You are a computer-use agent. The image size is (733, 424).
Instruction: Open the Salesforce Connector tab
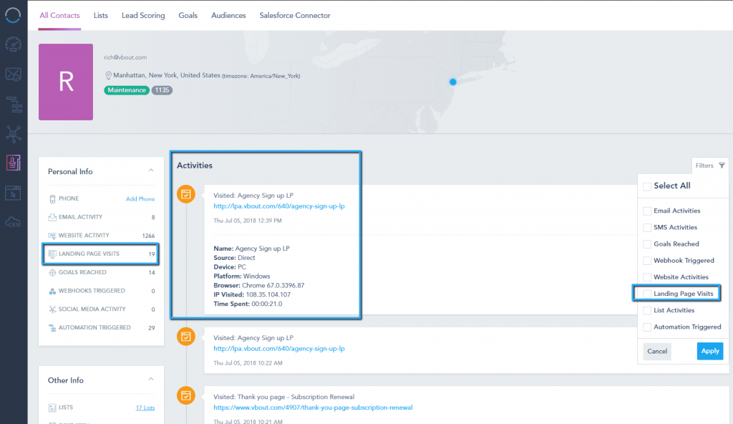point(294,16)
